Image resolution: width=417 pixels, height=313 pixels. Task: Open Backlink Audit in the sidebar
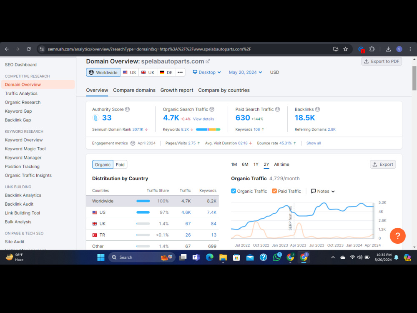point(19,204)
